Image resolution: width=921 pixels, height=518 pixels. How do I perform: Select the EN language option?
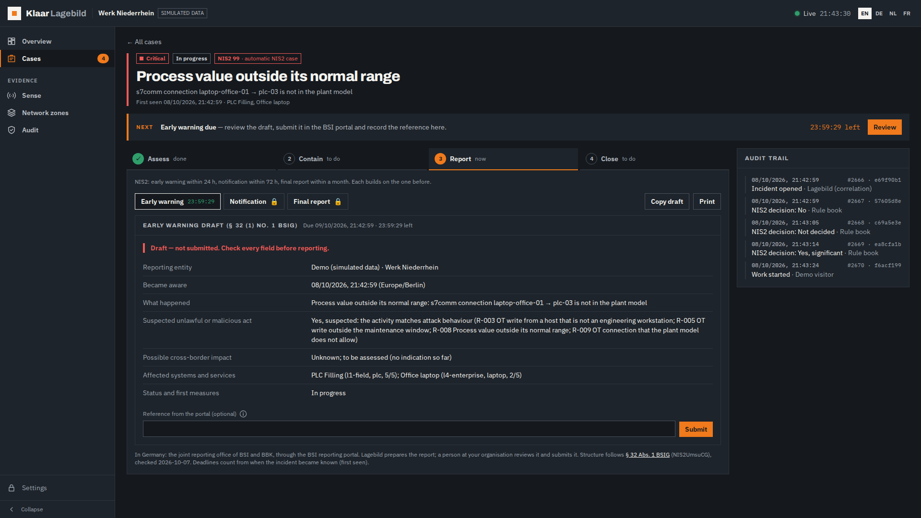(865, 13)
